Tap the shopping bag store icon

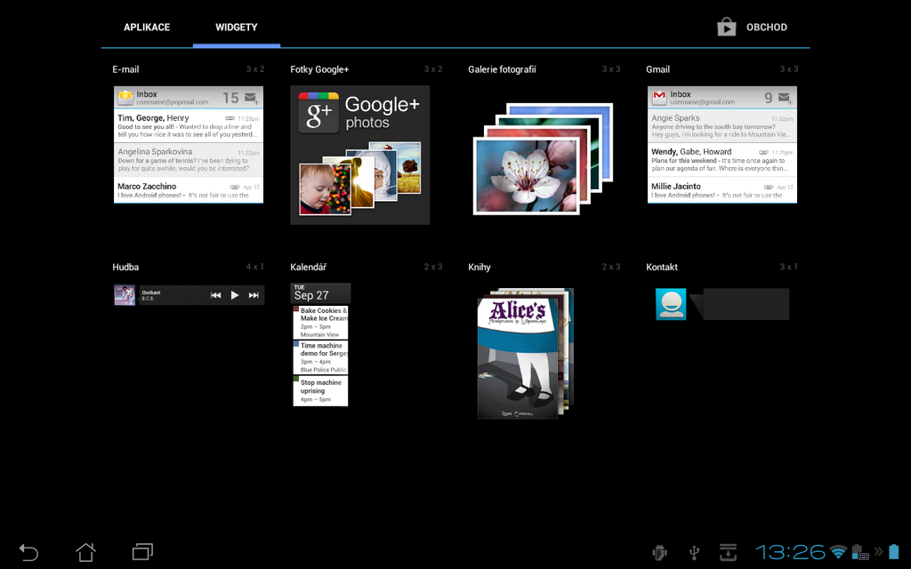pos(725,27)
